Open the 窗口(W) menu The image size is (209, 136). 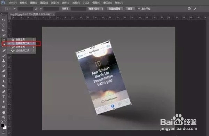108,3
